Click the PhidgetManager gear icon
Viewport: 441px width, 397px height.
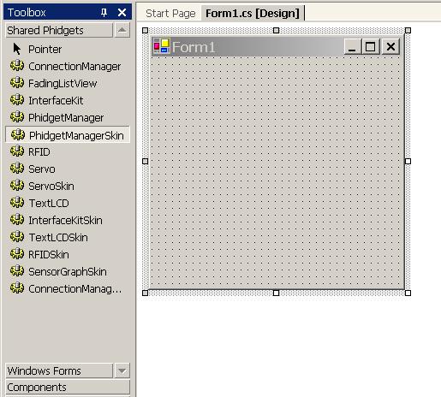point(17,117)
